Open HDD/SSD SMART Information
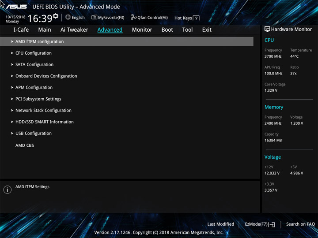The height and width of the screenshot is (238, 318). [x=45, y=122]
